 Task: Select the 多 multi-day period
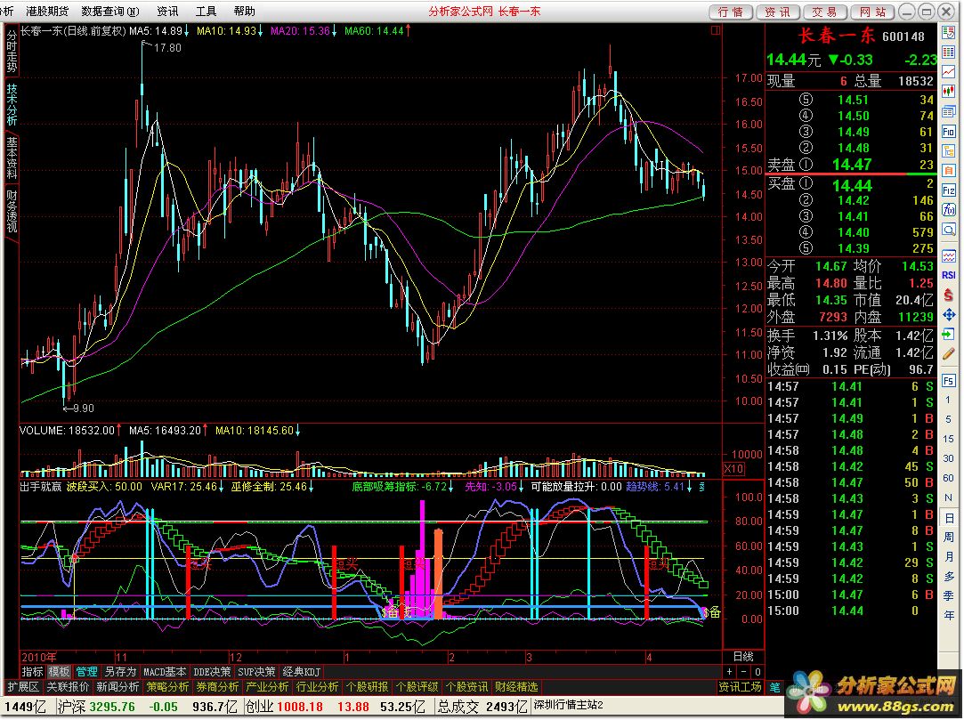click(949, 577)
